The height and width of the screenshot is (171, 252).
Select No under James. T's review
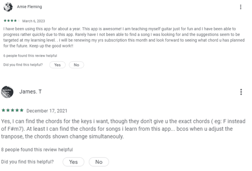pos(99,162)
